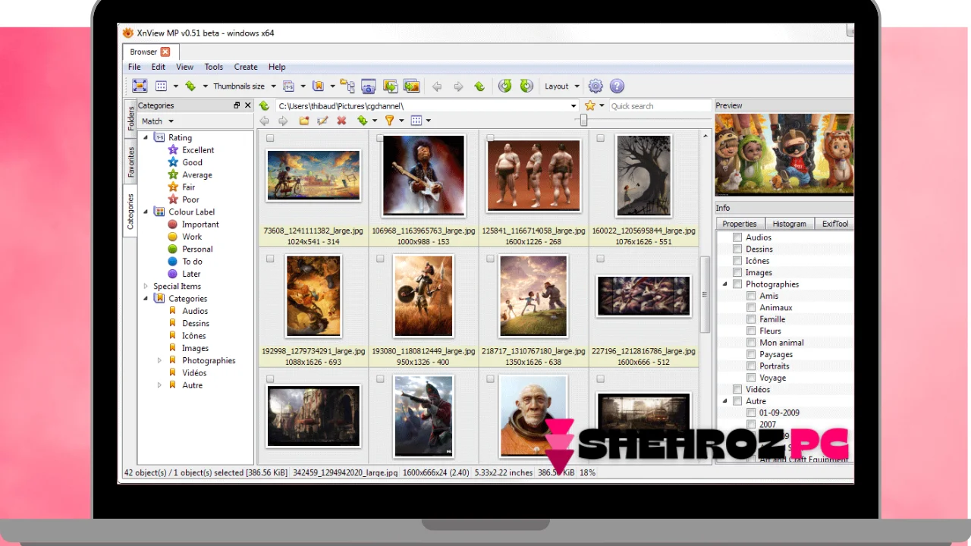
Task: Open the Layout dropdown
Action: 561,86
